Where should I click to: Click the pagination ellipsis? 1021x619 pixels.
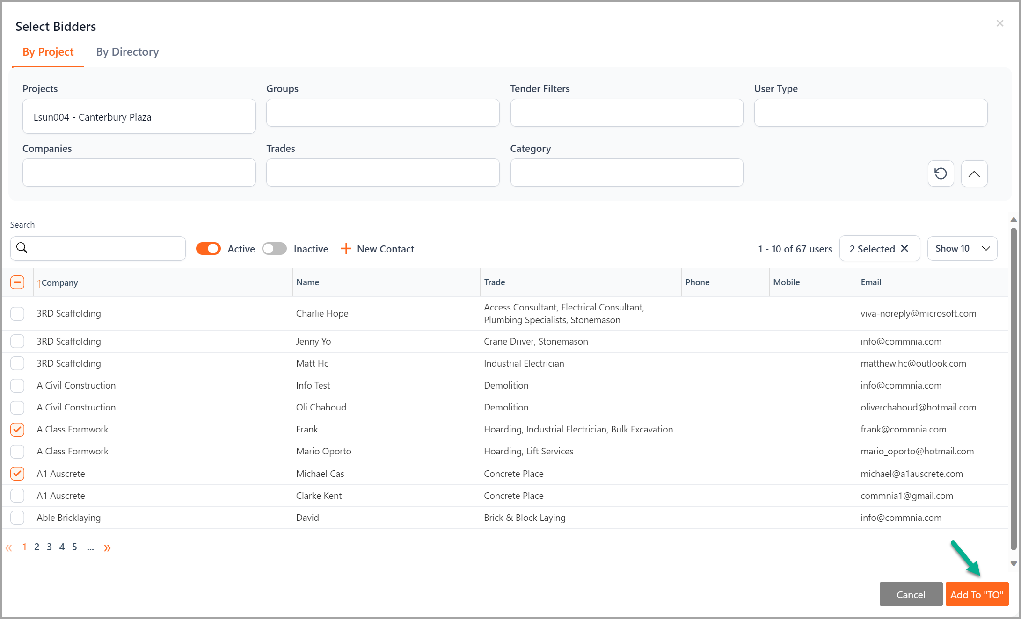tap(90, 548)
